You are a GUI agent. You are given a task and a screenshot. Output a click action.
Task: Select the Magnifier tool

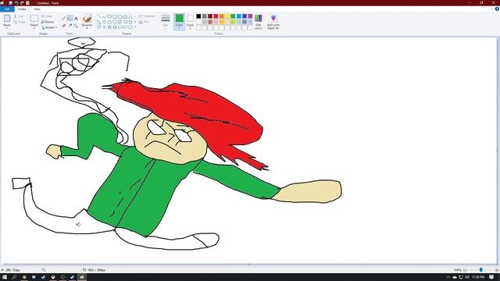tap(76, 26)
